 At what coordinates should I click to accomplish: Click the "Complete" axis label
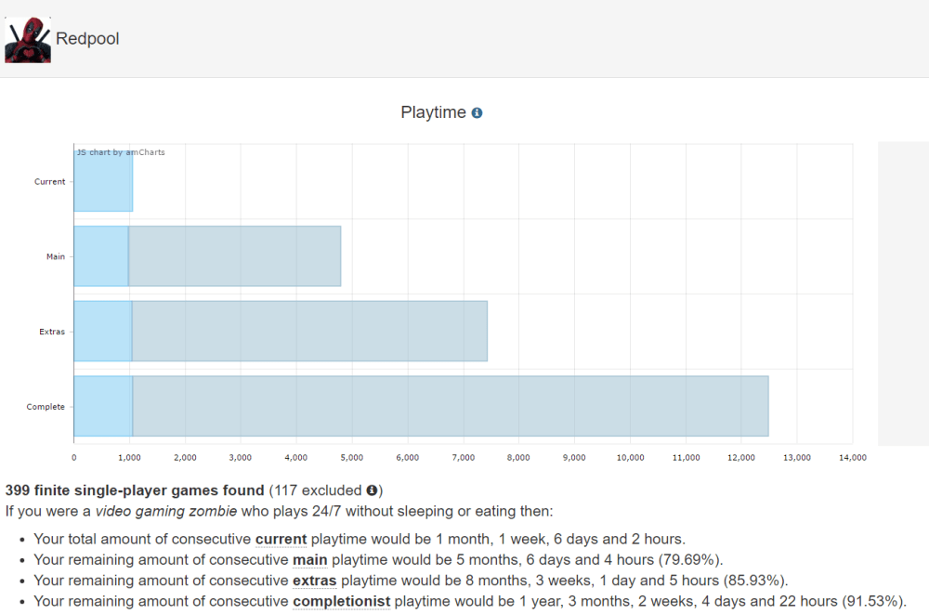point(46,406)
